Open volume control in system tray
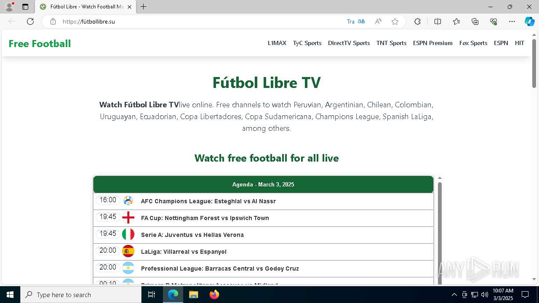 (x=485, y=295)
